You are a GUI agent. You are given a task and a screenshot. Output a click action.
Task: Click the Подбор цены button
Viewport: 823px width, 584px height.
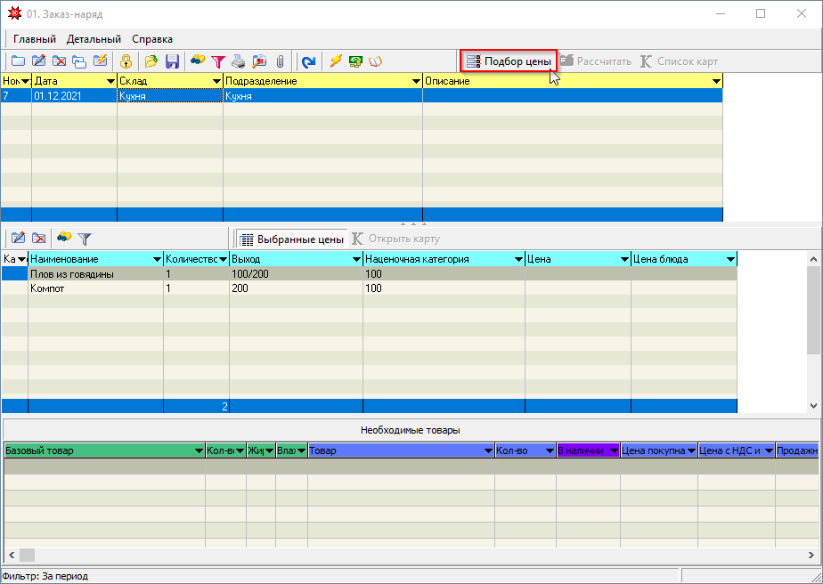click(509, 61)
